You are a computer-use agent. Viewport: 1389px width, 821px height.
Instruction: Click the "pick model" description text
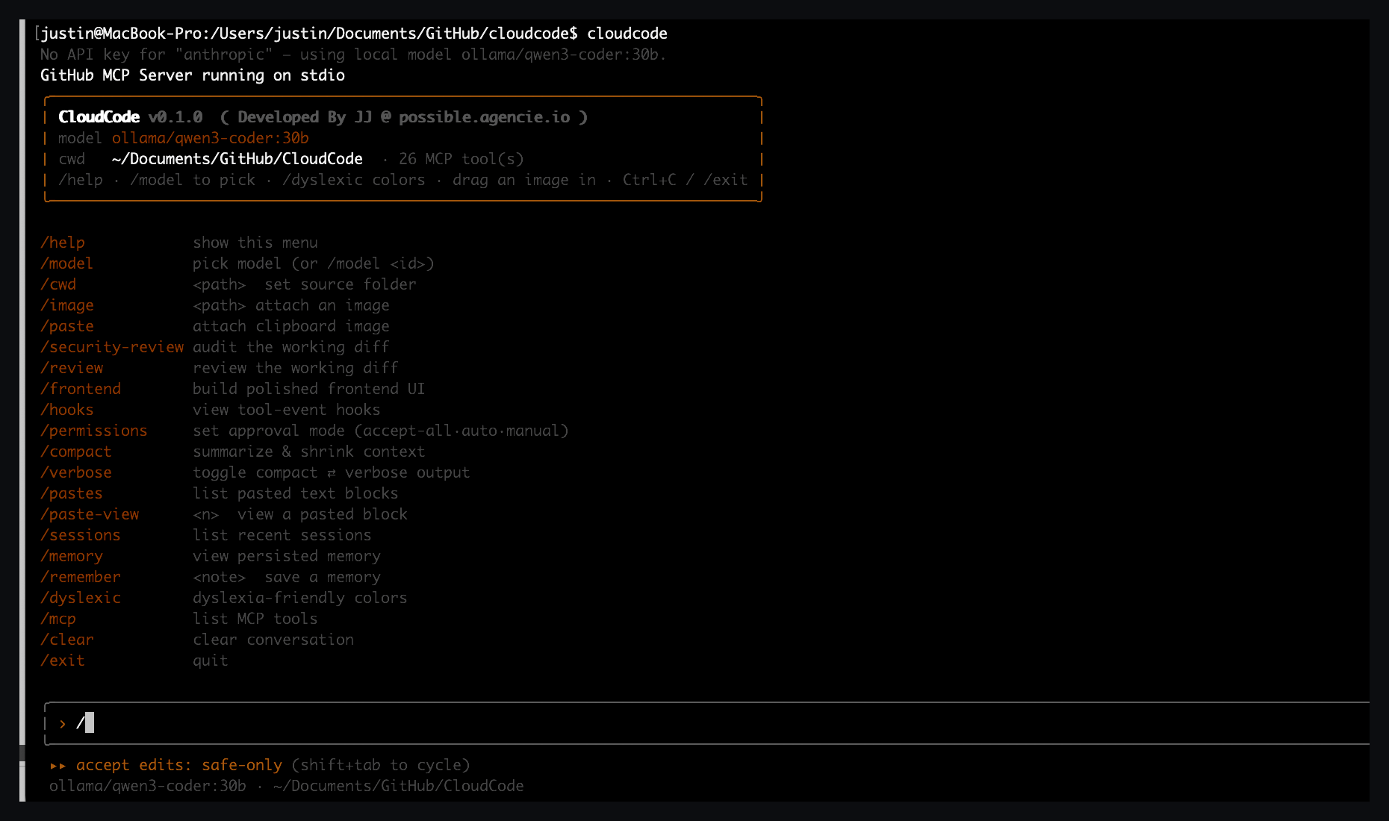(237, 263)
